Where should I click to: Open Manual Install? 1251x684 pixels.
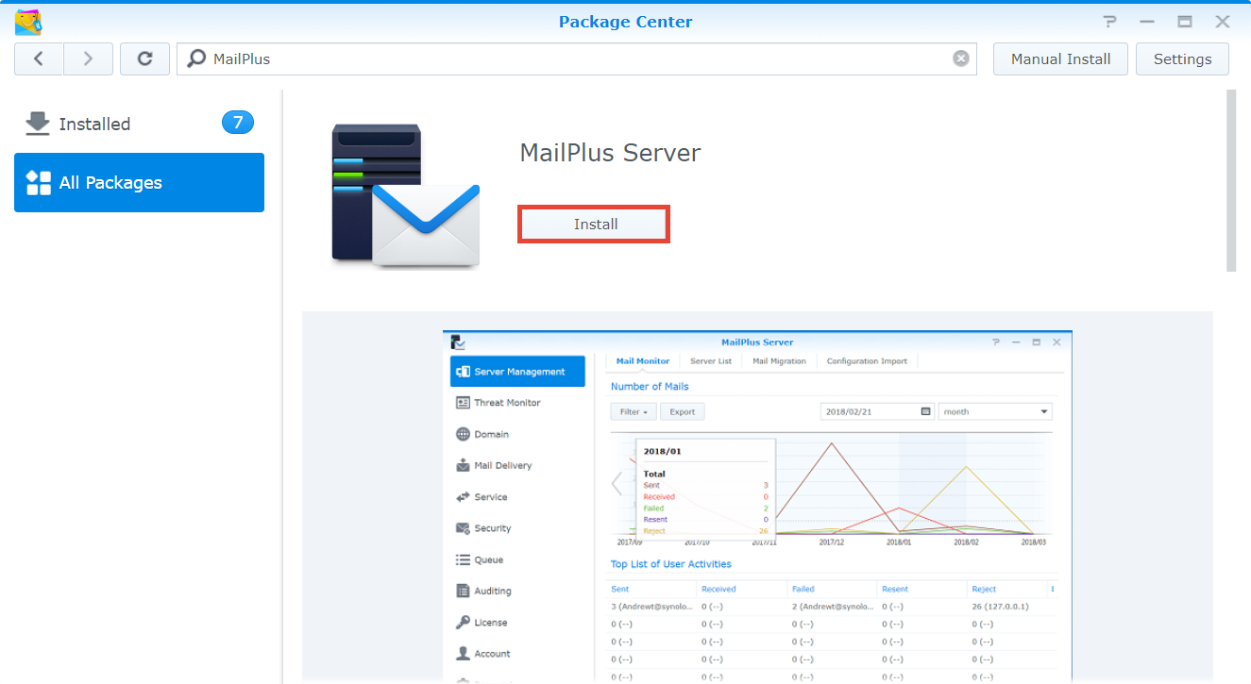pos(1060,58)
